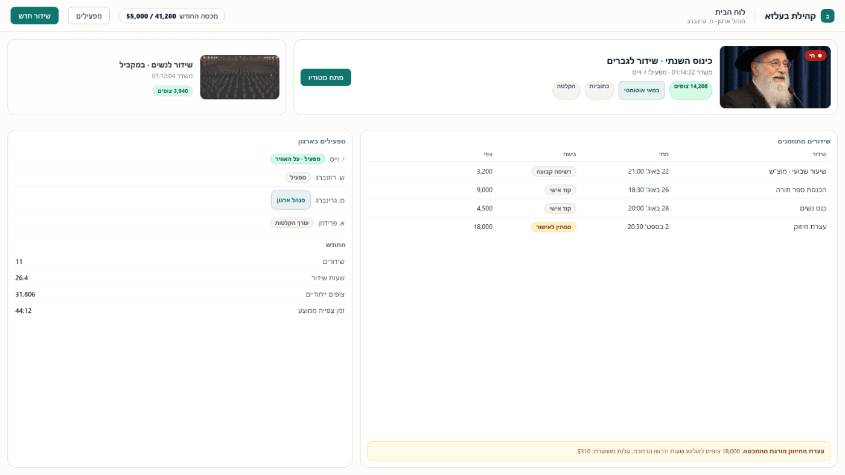Click the מפעיל · על האוויר role badge
Viewport: 845px width, 475px height.
[298, 159]
